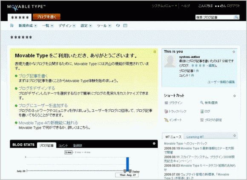This screenshot has height=180, width=247.
Task: Click the ログアウト link
Action: (x=233, y=6)
